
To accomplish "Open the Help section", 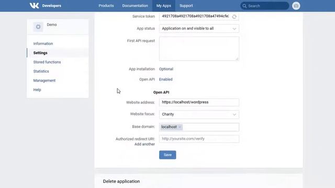I will pyautogui.click(x=37, y=90).
